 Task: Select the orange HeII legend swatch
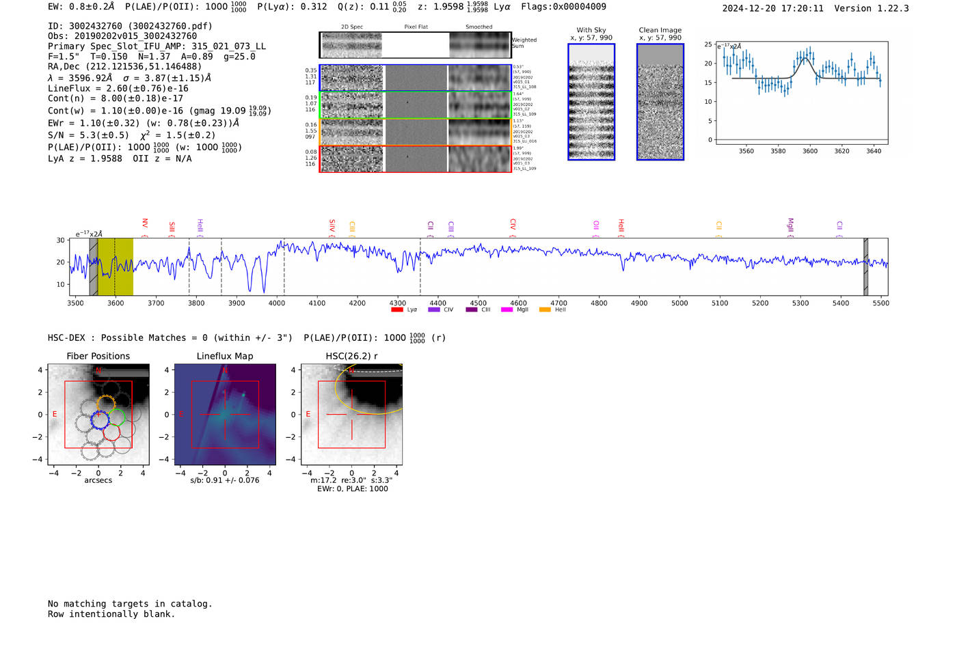pyautogui.click(x=545, y=310)
